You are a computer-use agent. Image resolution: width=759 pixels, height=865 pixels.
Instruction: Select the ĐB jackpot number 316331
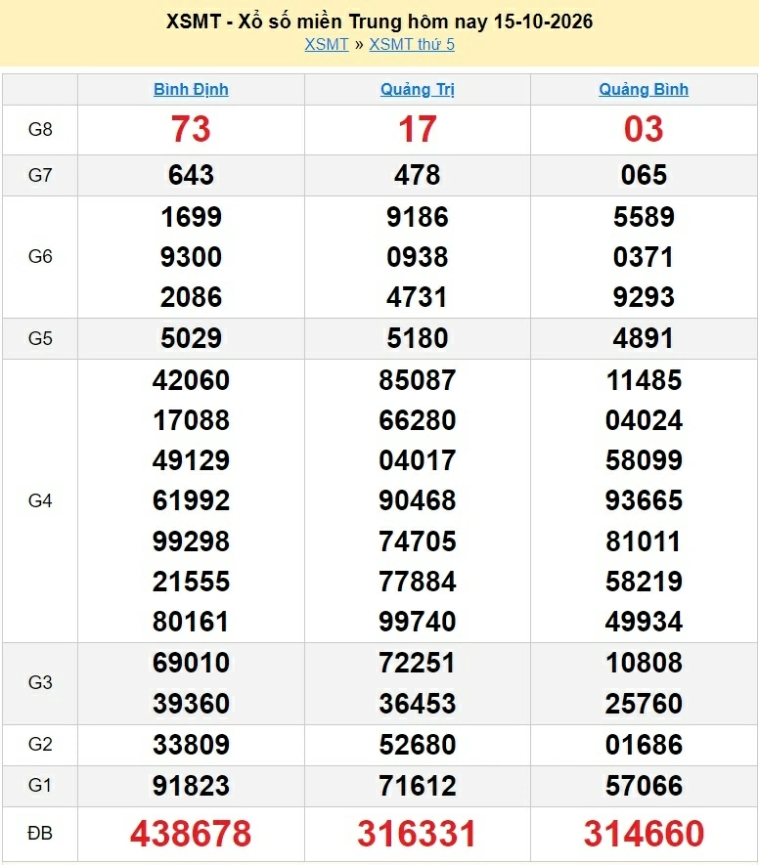pyautogui.click(x=418, y=834)
